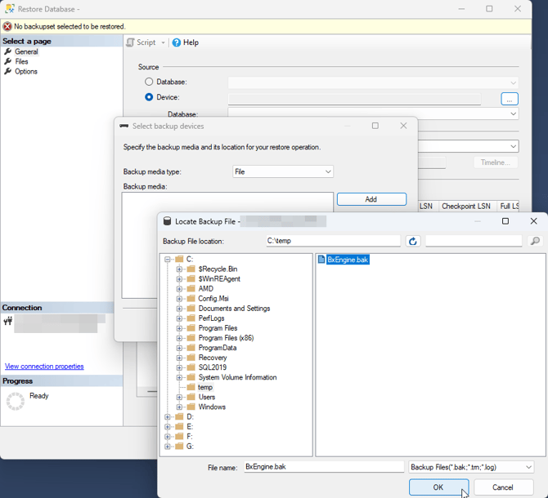
Task: Select the PerfLogs folder
Action: click(x=211, y=318)
